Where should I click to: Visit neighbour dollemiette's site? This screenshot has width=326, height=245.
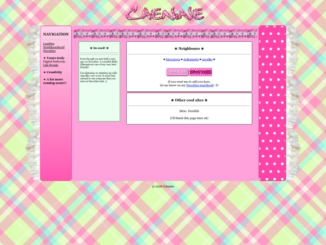pos(191,59)
